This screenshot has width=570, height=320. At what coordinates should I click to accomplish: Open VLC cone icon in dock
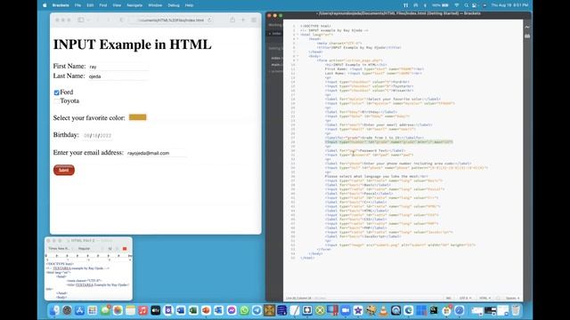[x=383, y=310]
